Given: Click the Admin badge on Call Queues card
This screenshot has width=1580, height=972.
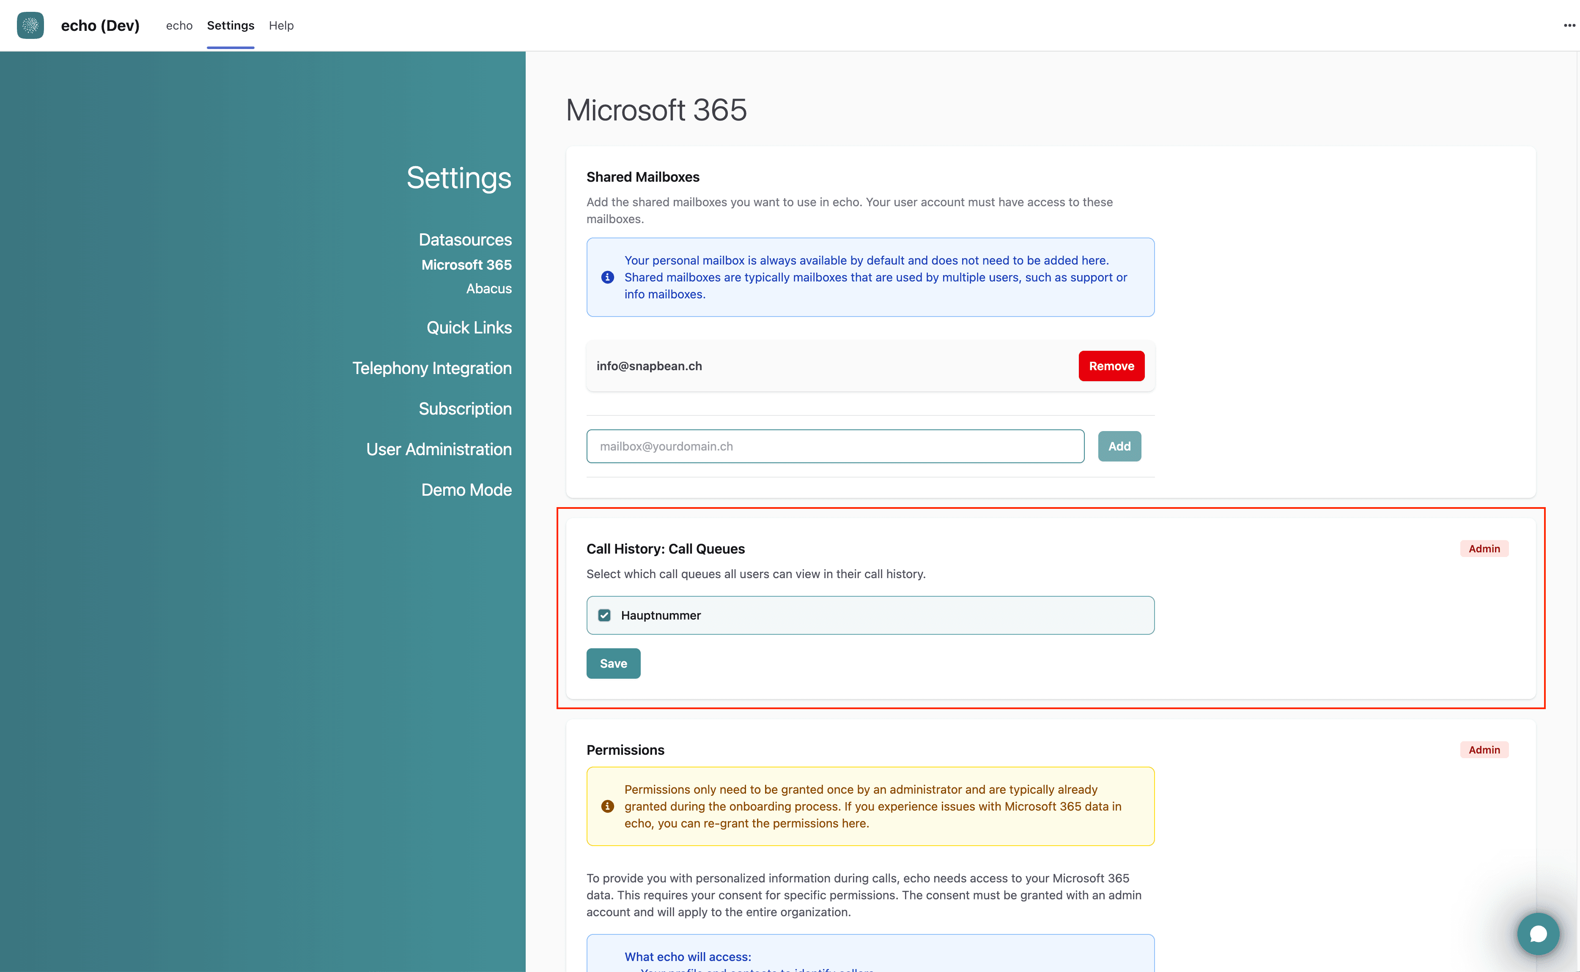Looking at the screenshot, I should coord(1484,549).
